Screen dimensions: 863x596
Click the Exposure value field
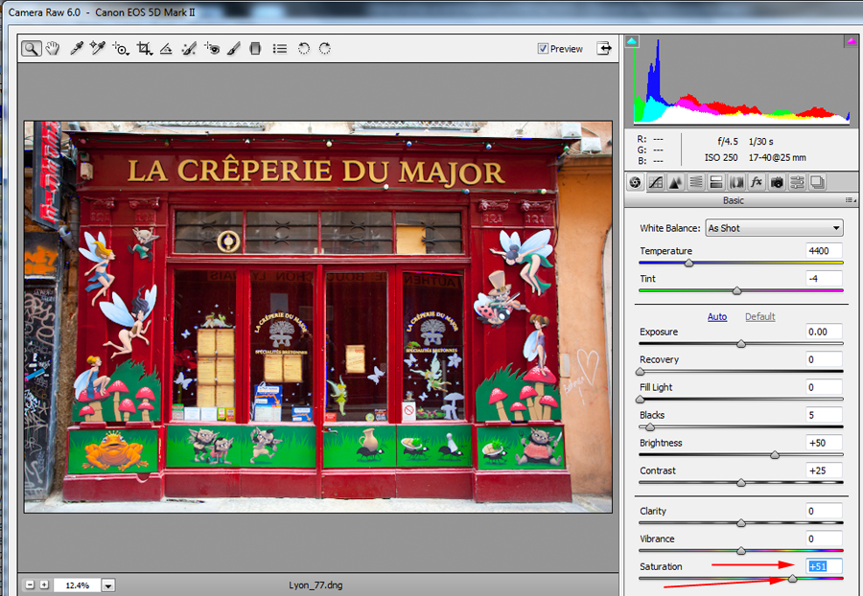[824, 332]
